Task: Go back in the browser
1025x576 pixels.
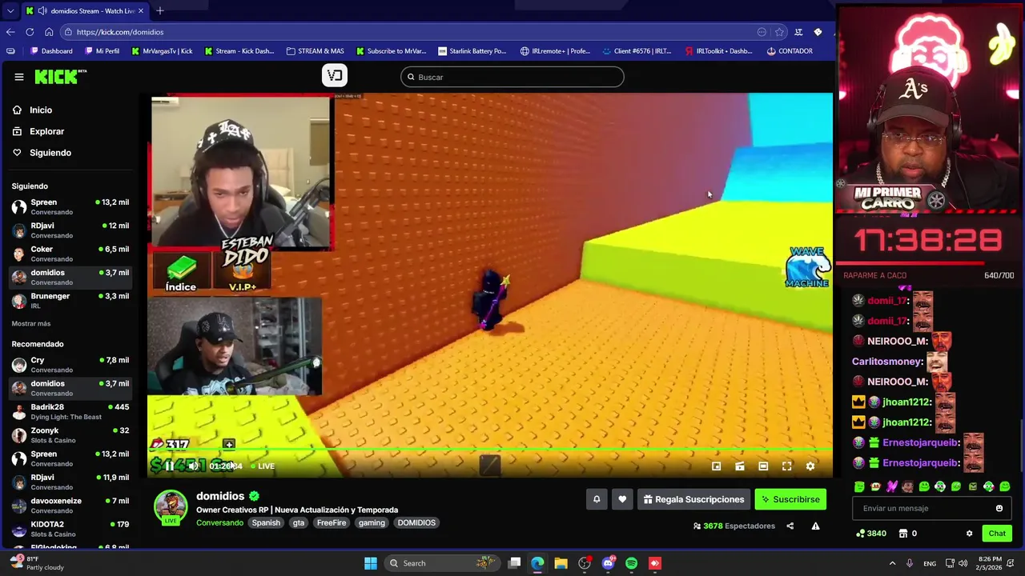Action: point(10,32)
